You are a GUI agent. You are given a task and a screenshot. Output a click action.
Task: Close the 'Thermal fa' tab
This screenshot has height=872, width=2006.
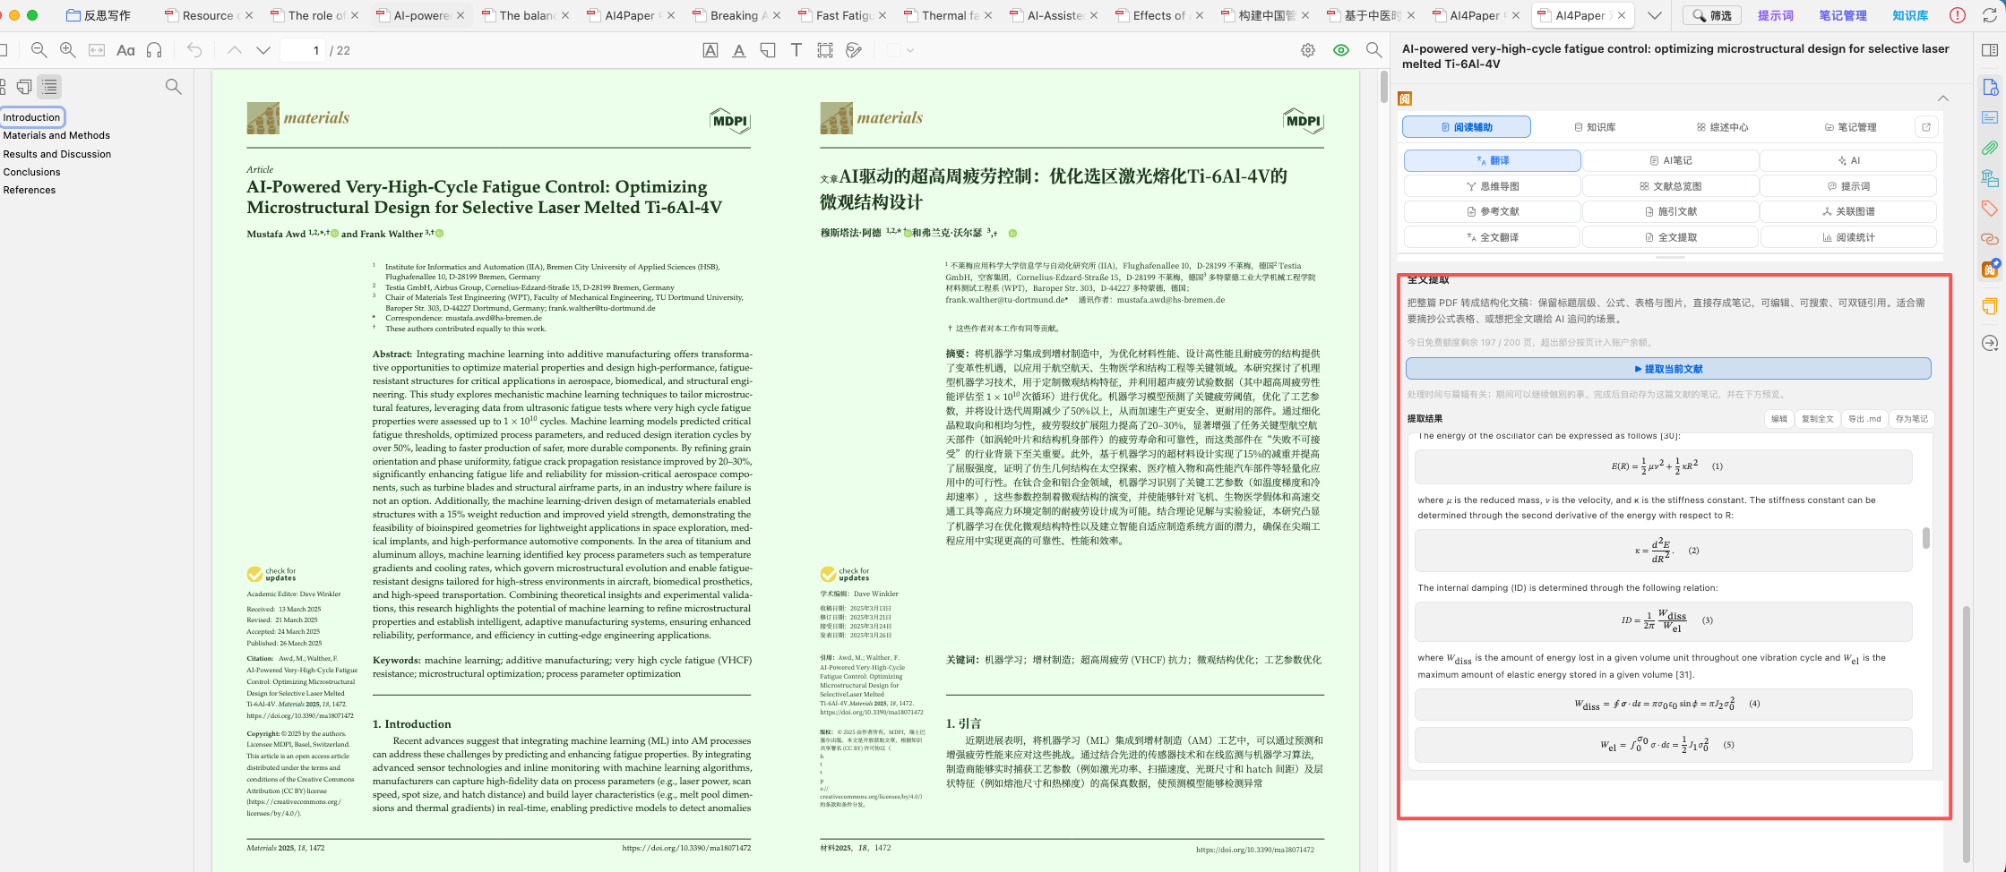coord(988,15)
